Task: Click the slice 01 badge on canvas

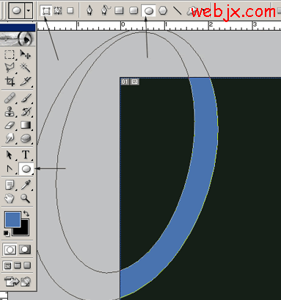Action: [125, 82]
